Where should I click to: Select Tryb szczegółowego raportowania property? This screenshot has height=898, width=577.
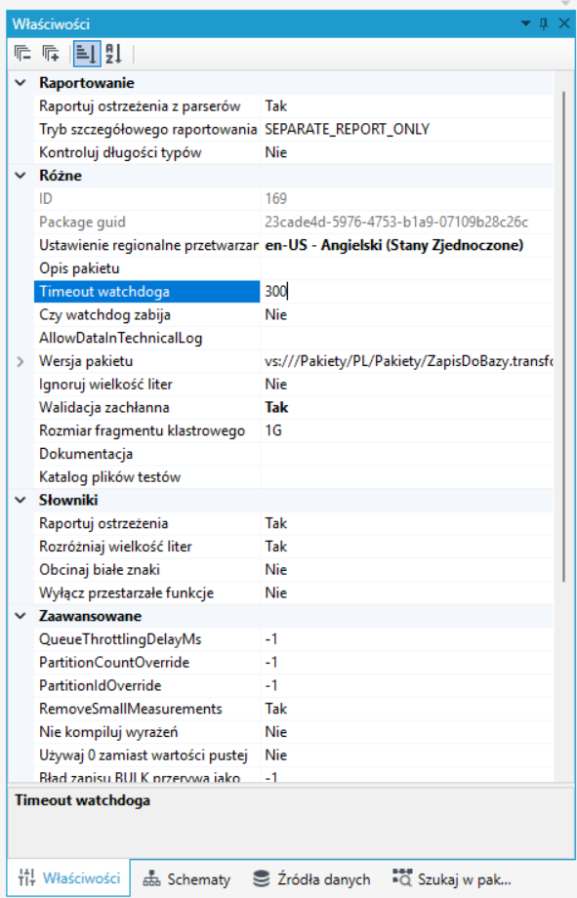(147, 130)
